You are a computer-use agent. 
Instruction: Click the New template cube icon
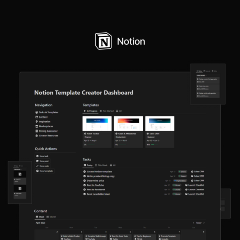coord(37,171)
